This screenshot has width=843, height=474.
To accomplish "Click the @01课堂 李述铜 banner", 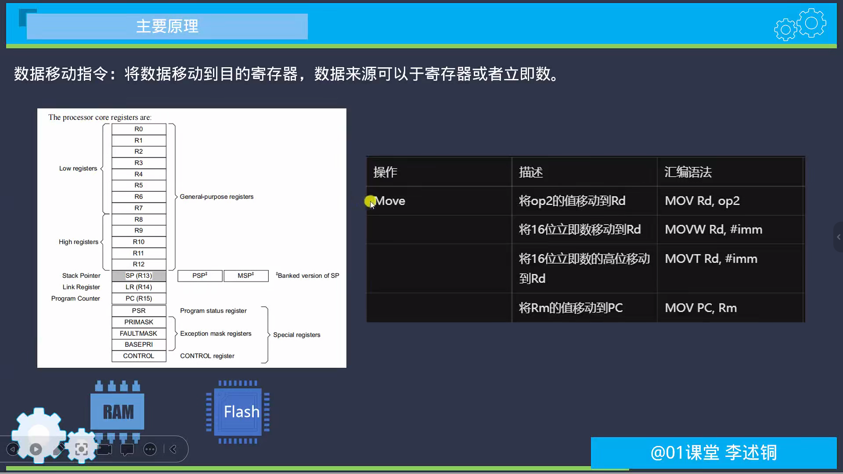I will coord(713,452).
